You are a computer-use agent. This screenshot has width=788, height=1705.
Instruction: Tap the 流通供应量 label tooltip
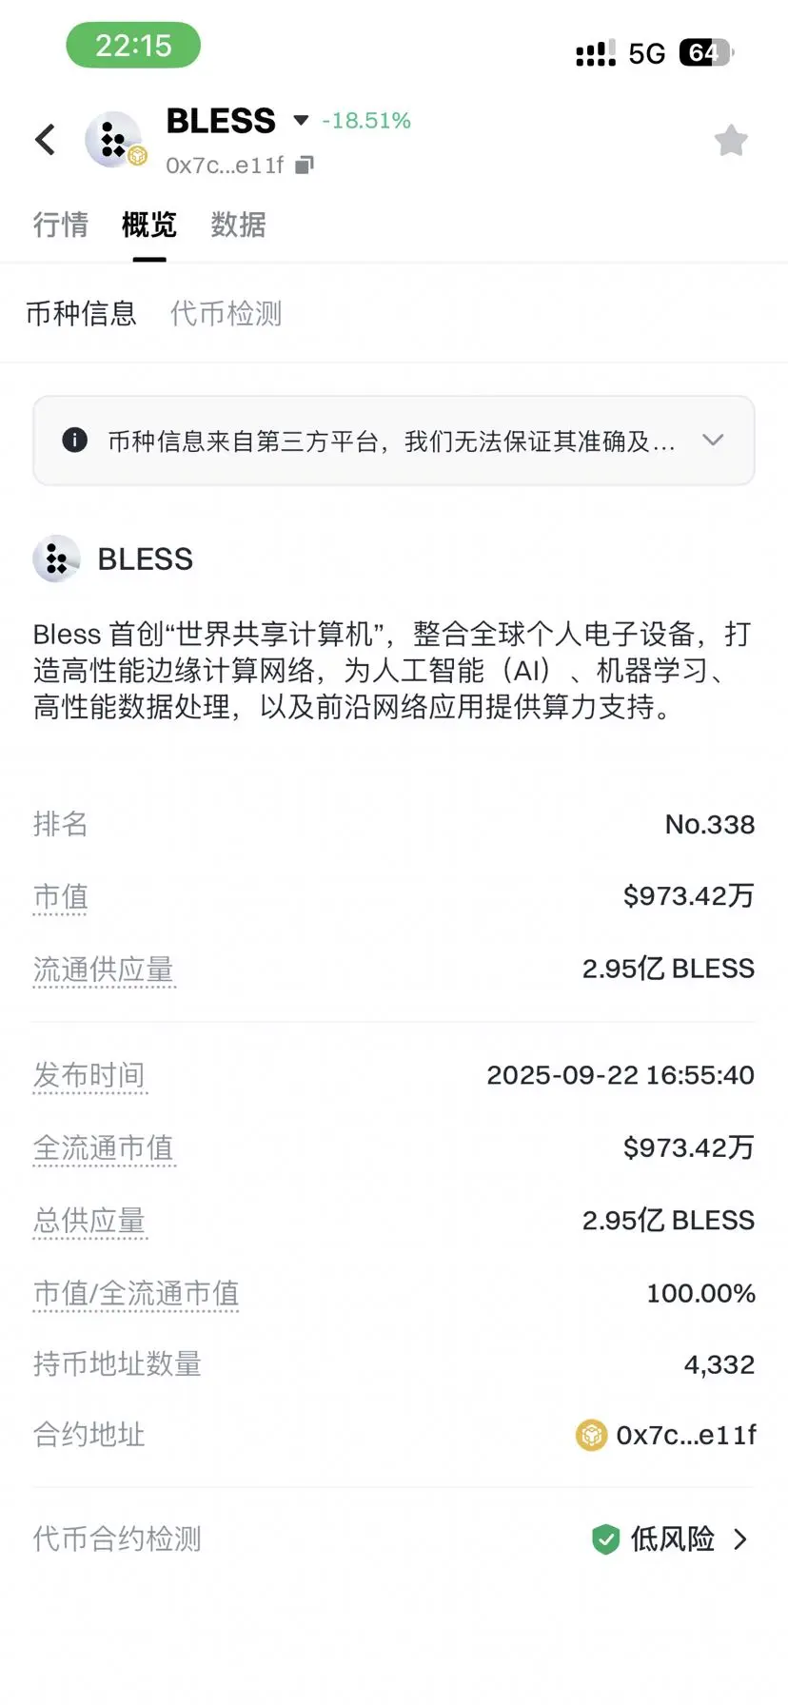(x=104, y=970)
